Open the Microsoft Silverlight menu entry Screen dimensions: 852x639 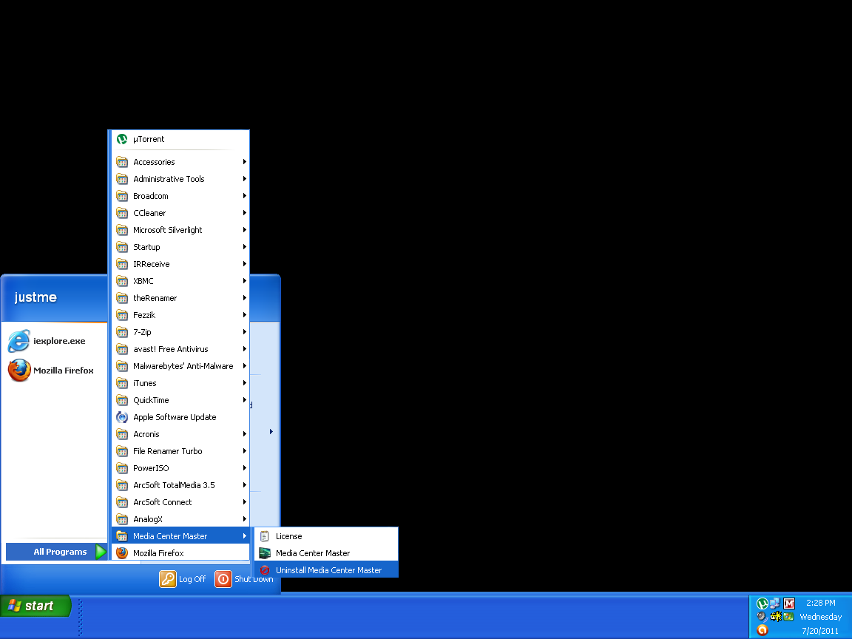click(180, 230)
